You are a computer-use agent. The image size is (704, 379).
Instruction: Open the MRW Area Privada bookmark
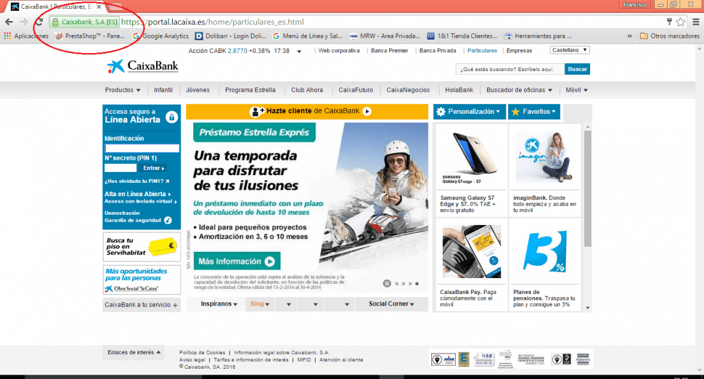(385, 36)
